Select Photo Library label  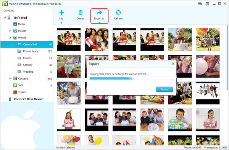point(31,51)
